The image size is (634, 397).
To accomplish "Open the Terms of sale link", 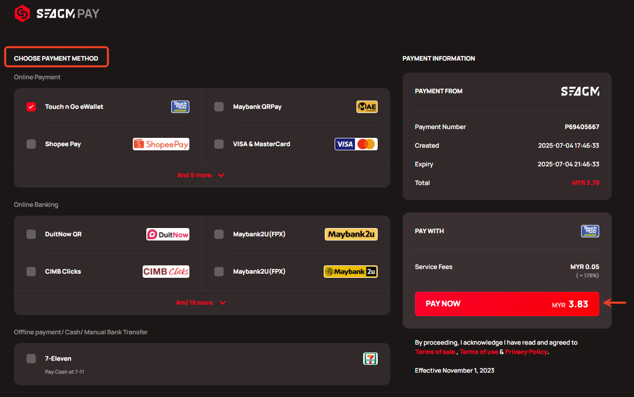I will (x=435, y=352).
